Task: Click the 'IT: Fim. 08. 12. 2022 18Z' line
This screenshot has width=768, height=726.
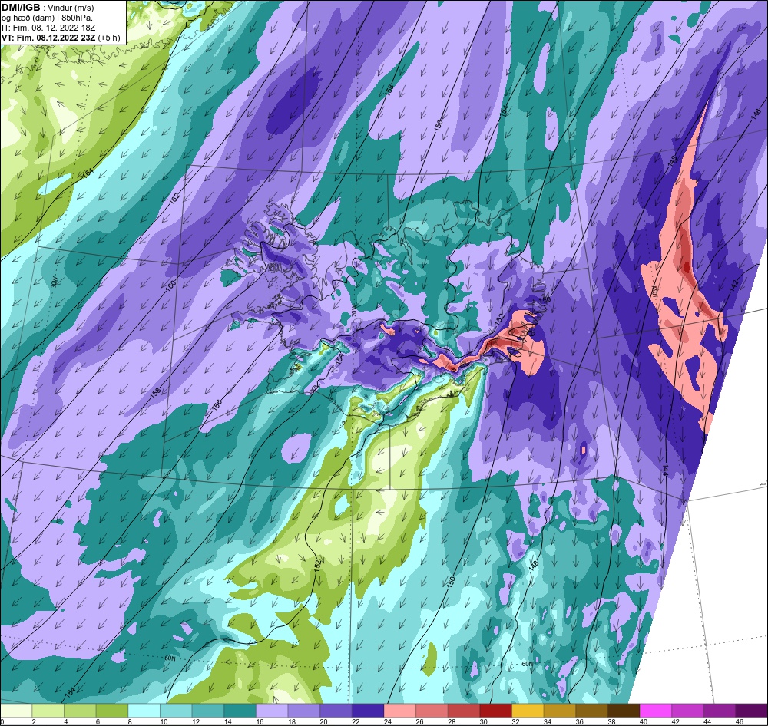Action: point(48,28)
